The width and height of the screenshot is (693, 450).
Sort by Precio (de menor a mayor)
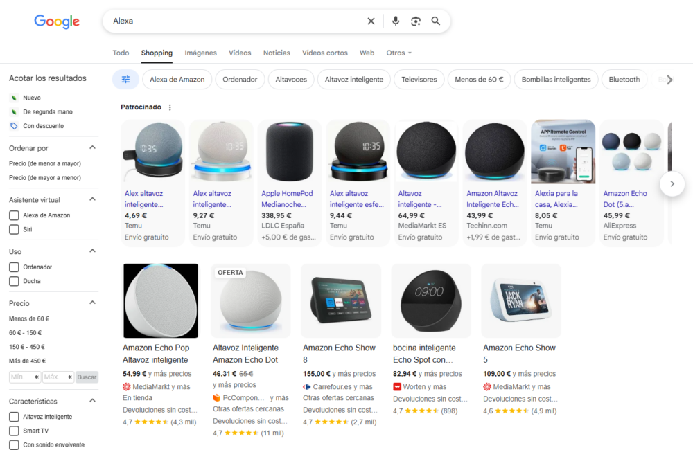pos(45,164)
